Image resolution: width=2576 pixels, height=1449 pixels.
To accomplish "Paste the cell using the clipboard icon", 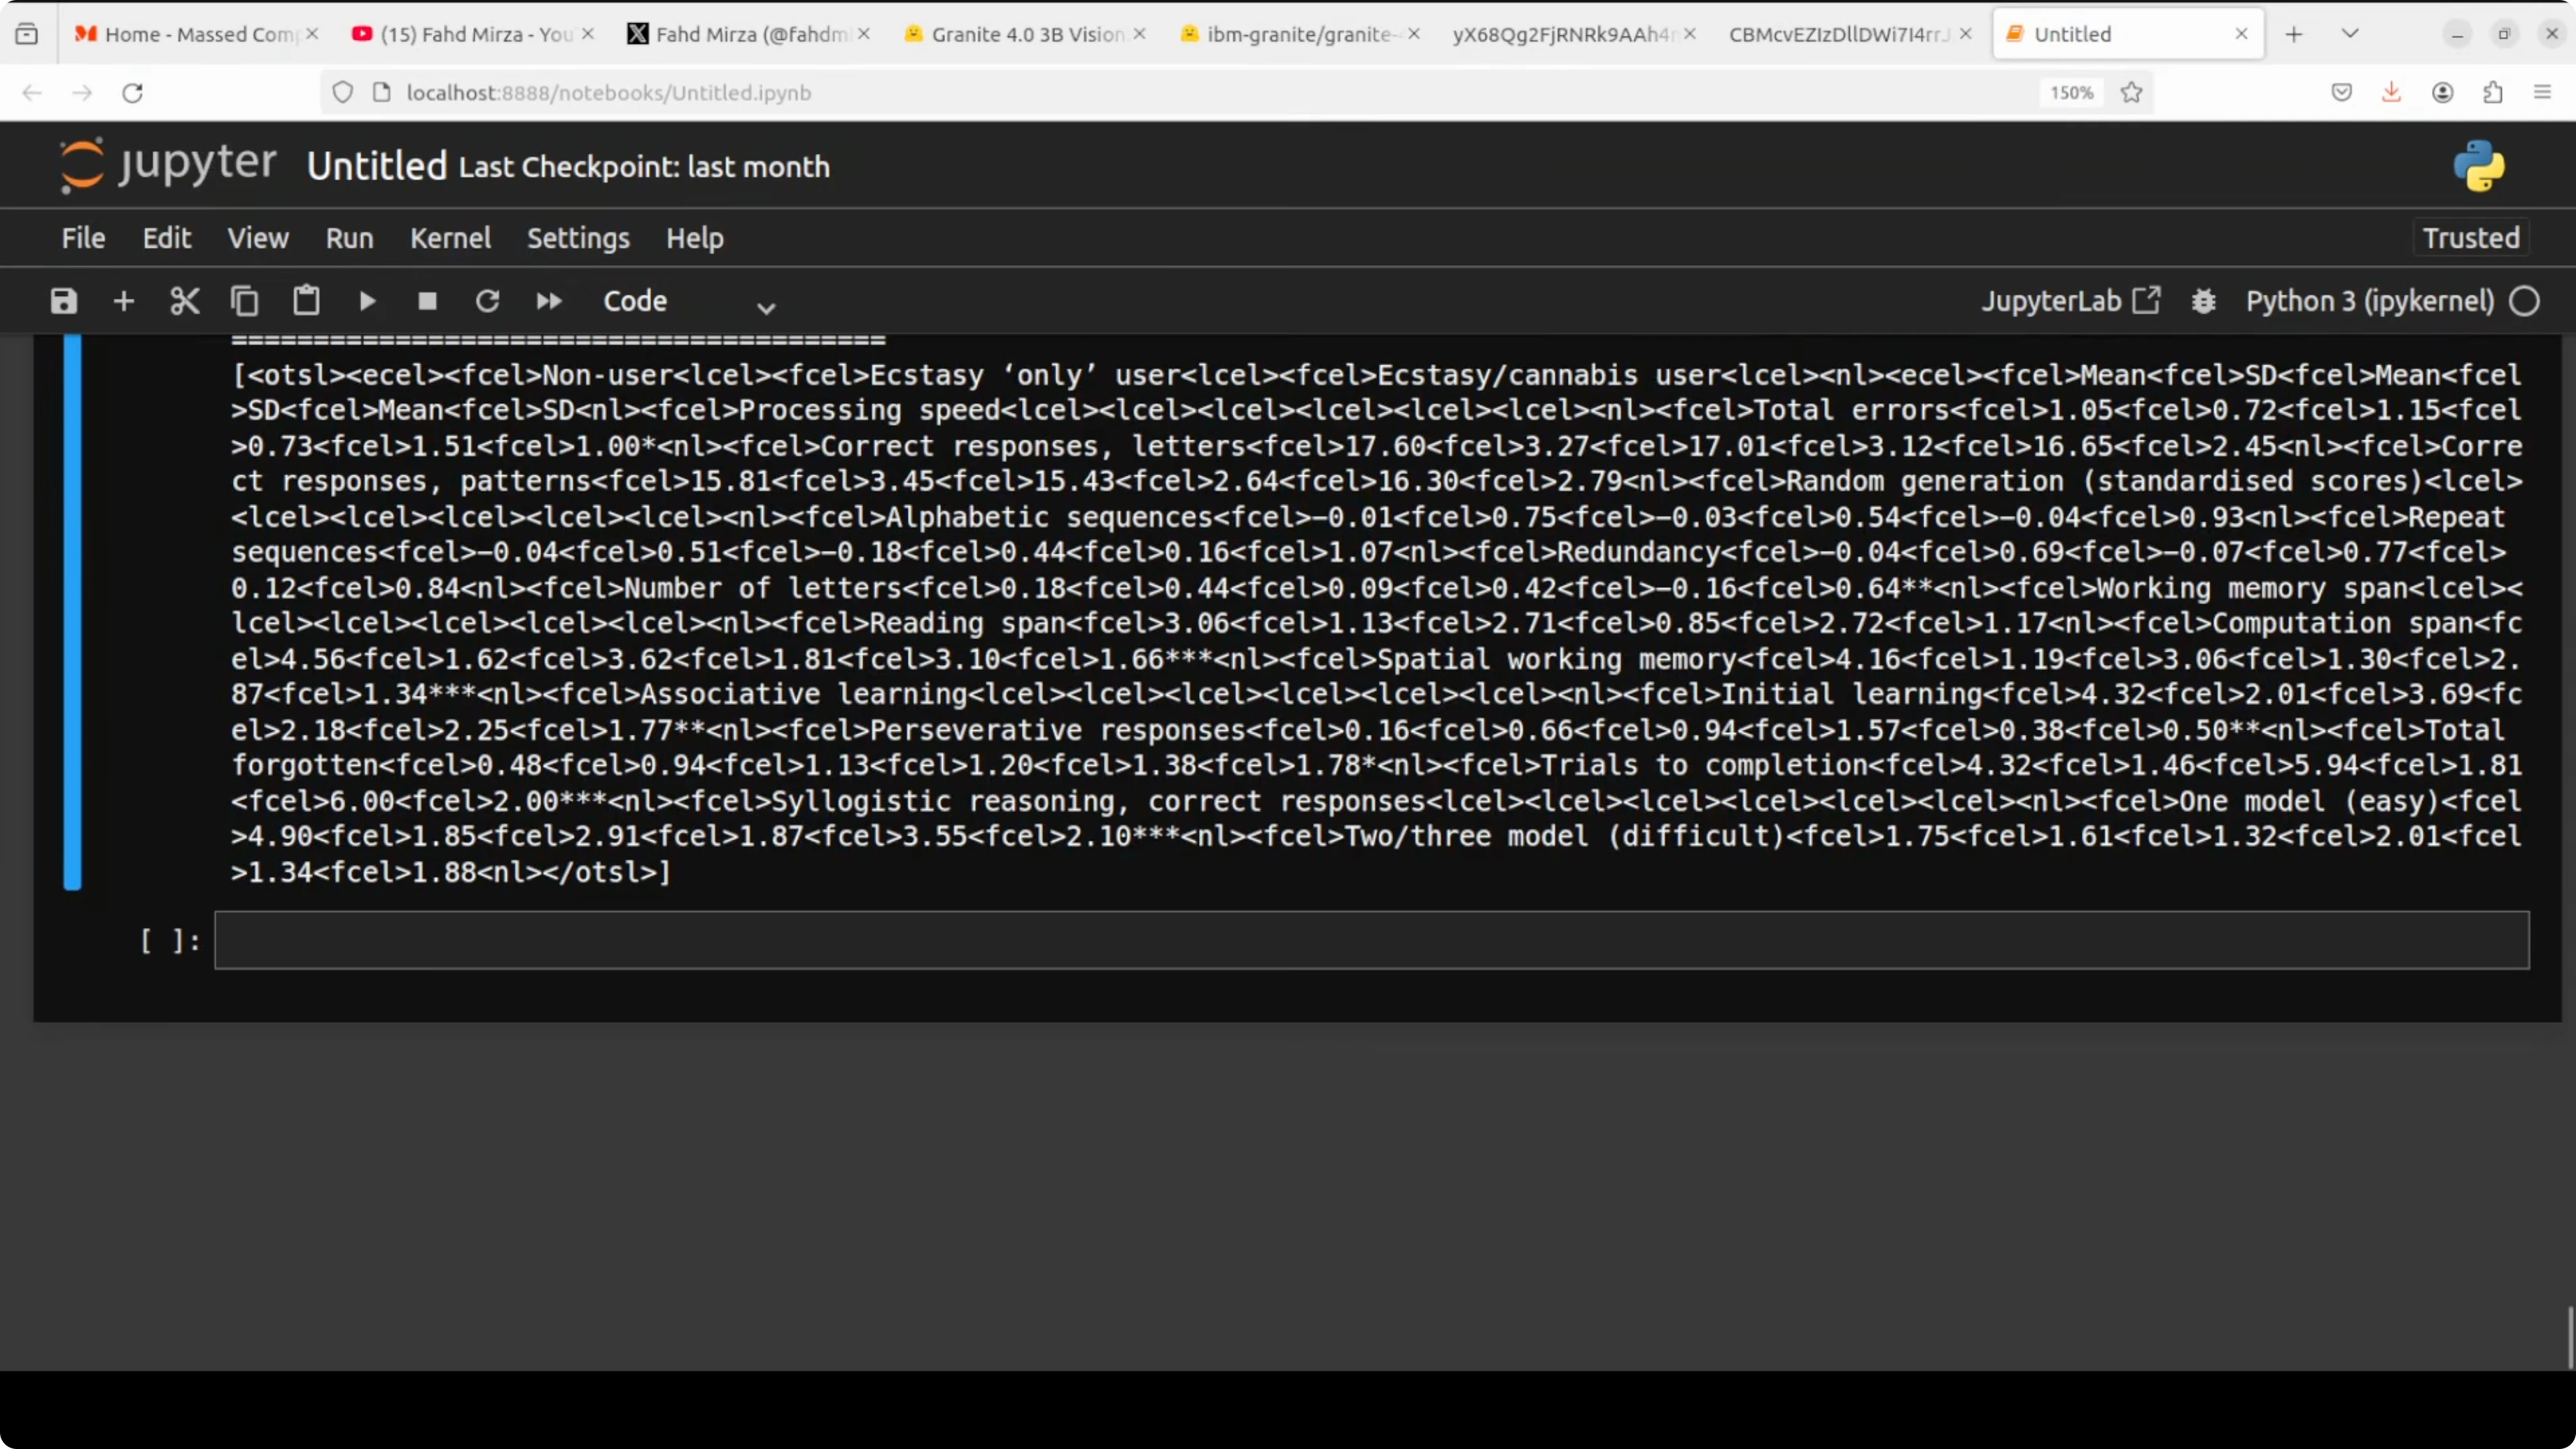I will click(306, 301).
